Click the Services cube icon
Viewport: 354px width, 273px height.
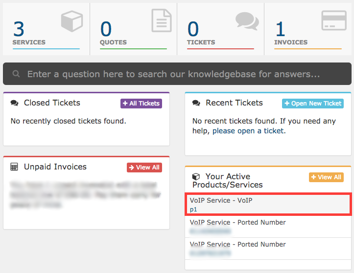coord(72,21)
